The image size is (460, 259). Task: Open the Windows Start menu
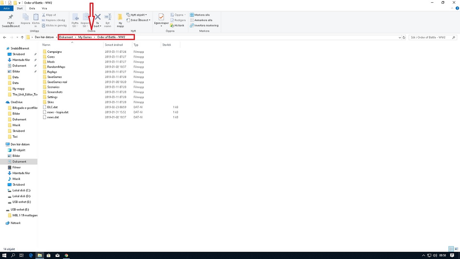(x=4, y=255)
